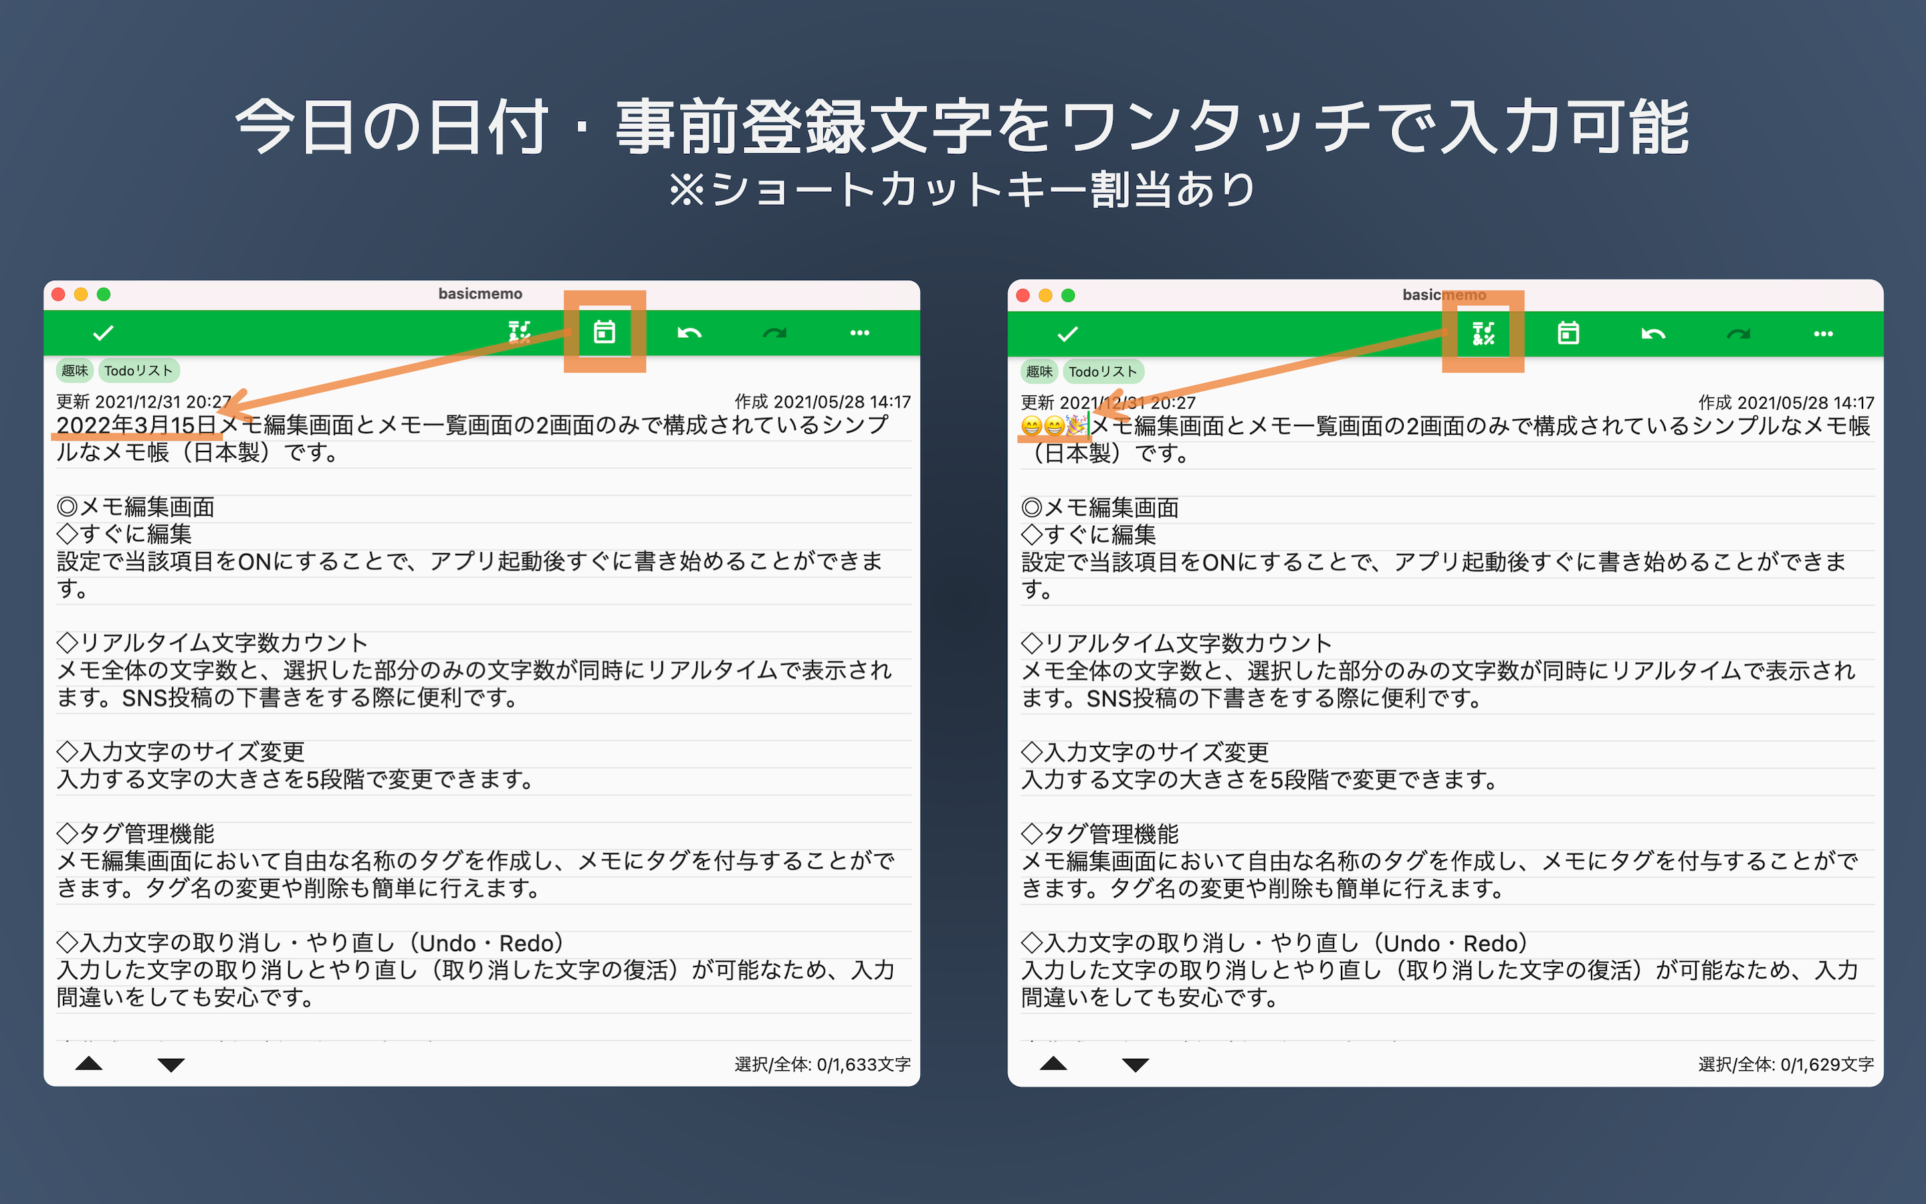Screen dimensions: 1926x1204
Task: Click the Undo・Redo heading line in left memo
Action: (x=310, y=943)
